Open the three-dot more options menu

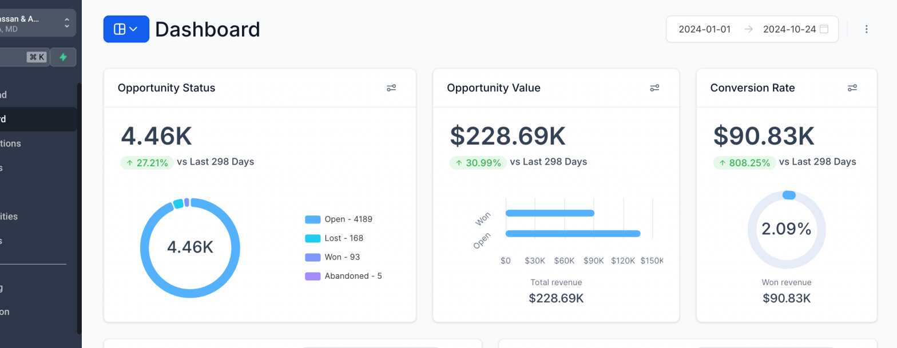pyautogui.click(x=866, y=29)
